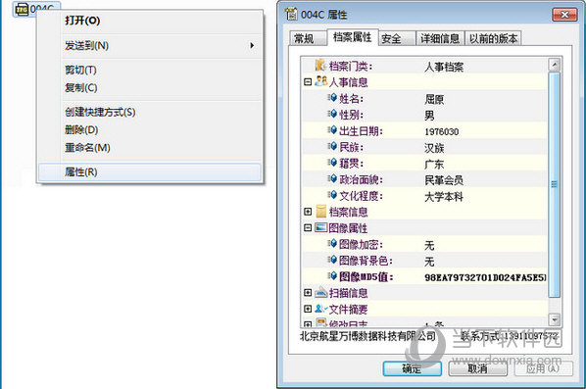Select the 民革会员 value
Viewport: 586px width, 389px height.
(444, 180)
